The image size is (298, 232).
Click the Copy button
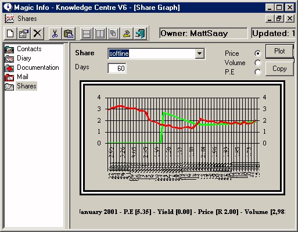pyautogui.click(x=279, y=69)
